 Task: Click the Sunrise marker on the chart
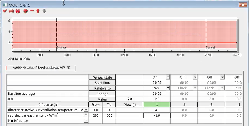61,47
